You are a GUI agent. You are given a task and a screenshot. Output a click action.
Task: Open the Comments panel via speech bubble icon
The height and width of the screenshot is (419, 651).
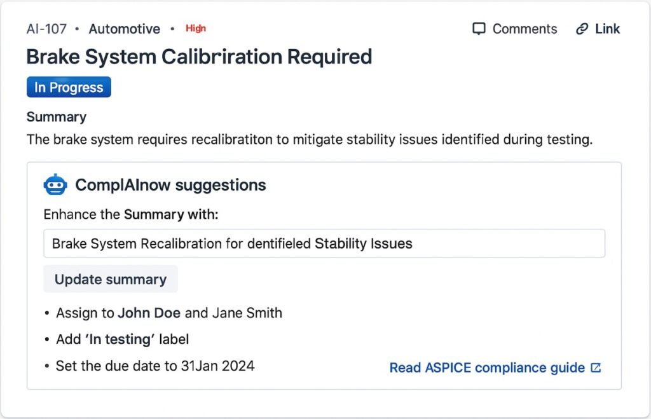point(479,29)
